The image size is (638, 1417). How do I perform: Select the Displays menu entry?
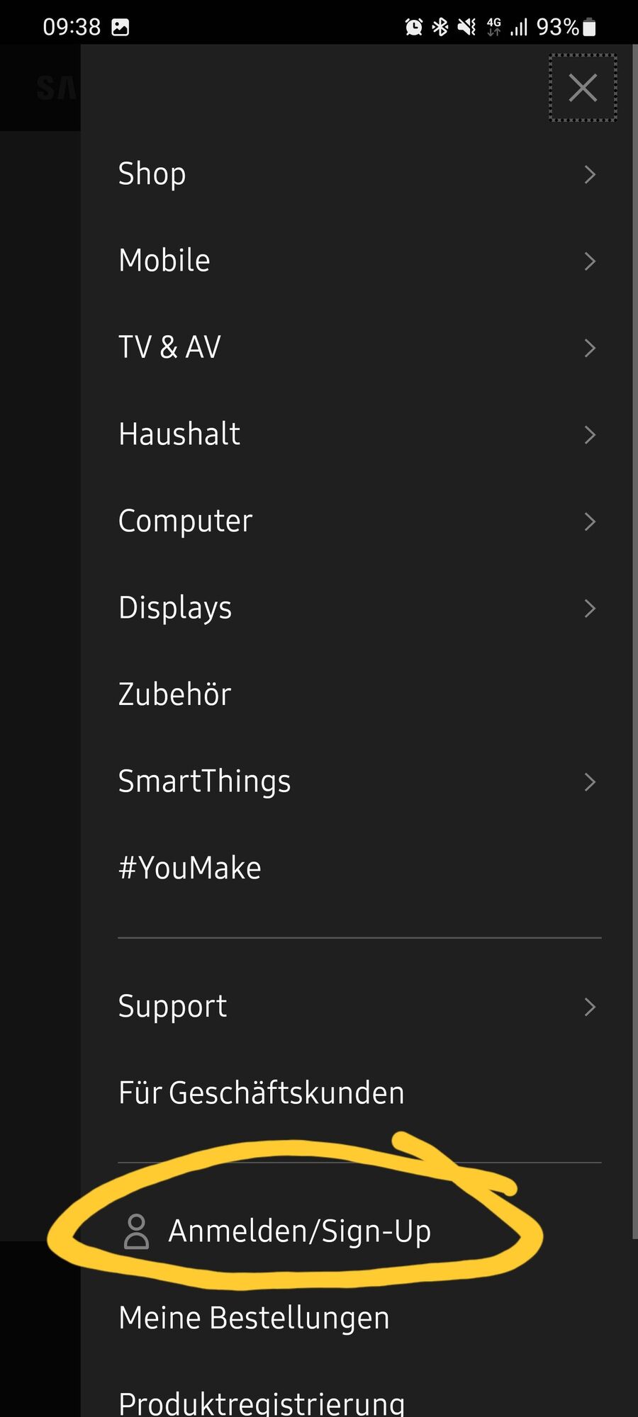(359, 608)
